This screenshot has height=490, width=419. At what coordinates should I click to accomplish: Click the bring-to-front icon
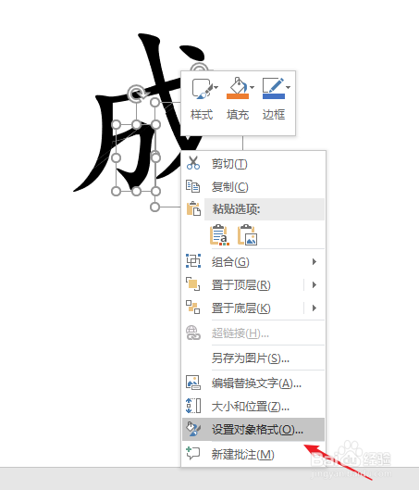(193, 284)
